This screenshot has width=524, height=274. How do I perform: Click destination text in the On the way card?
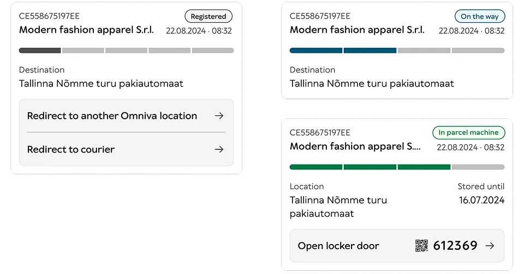click(372, 83)
